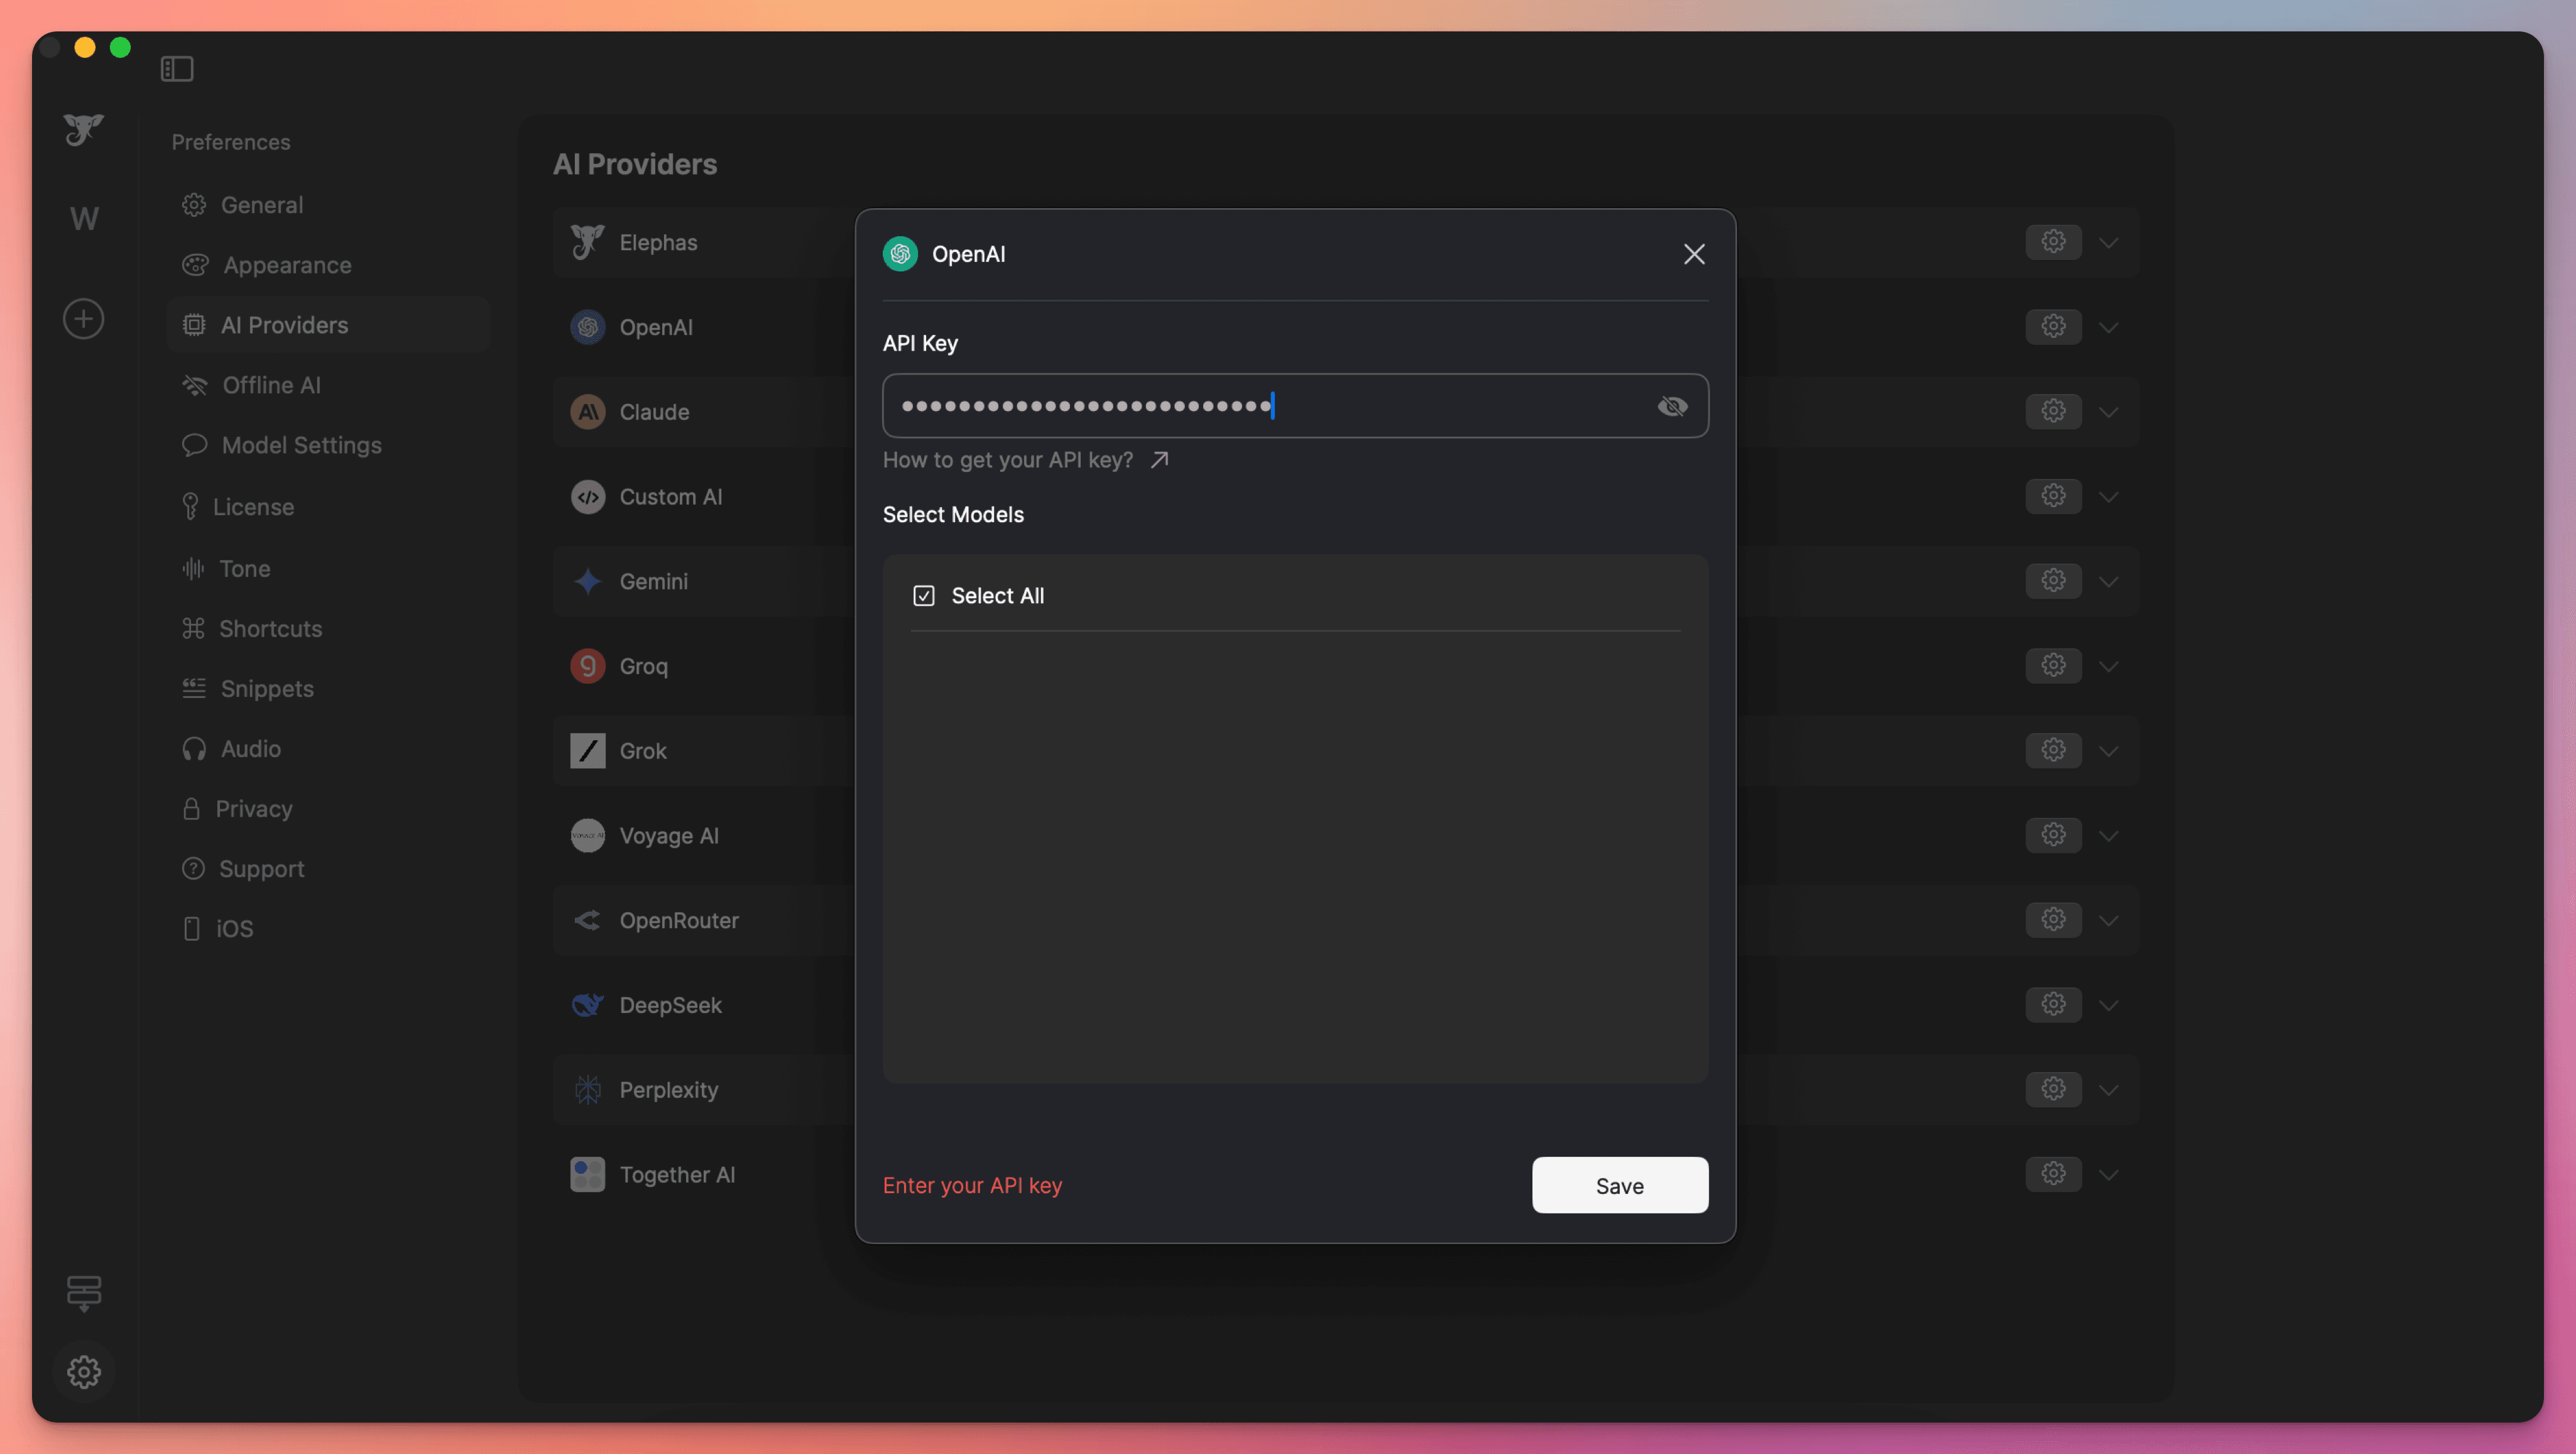Click the settings gear at bottom left

click(x=84, y=1371)
